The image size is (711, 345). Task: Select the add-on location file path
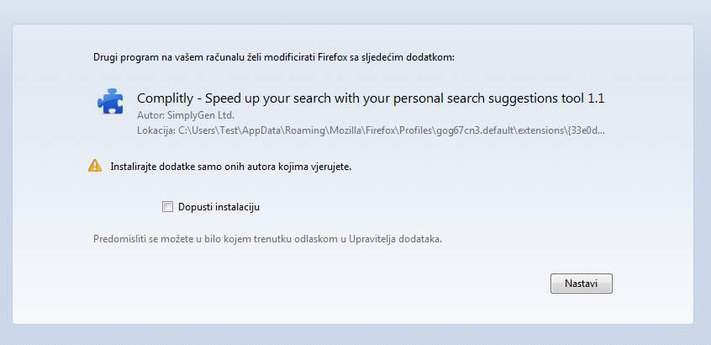coord(391,130)
